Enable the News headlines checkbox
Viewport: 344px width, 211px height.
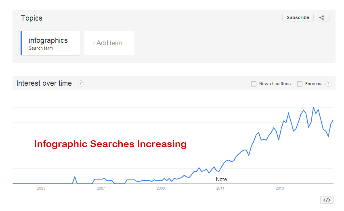click(x=254, y=84)
